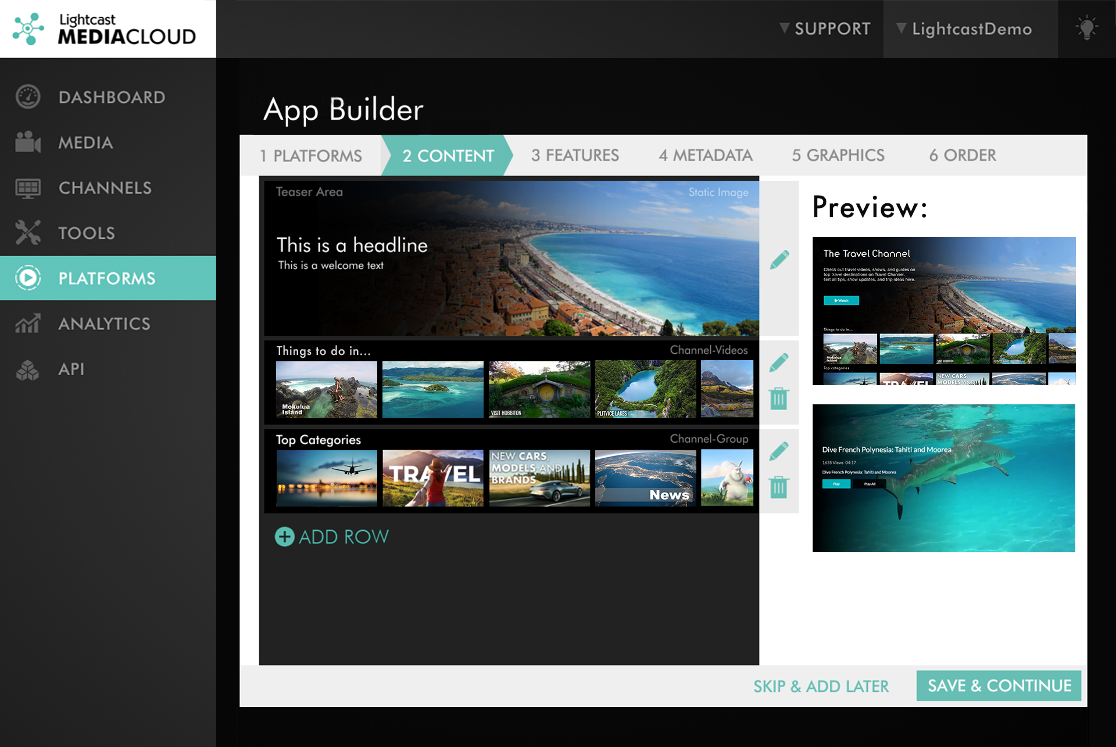Delete the Top Categories row
This screenshot has width=1116, height=747.
coord(778,487)
